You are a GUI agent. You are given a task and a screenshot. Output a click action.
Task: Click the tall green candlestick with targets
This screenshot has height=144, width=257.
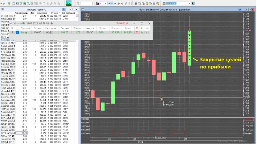[190, 48]
